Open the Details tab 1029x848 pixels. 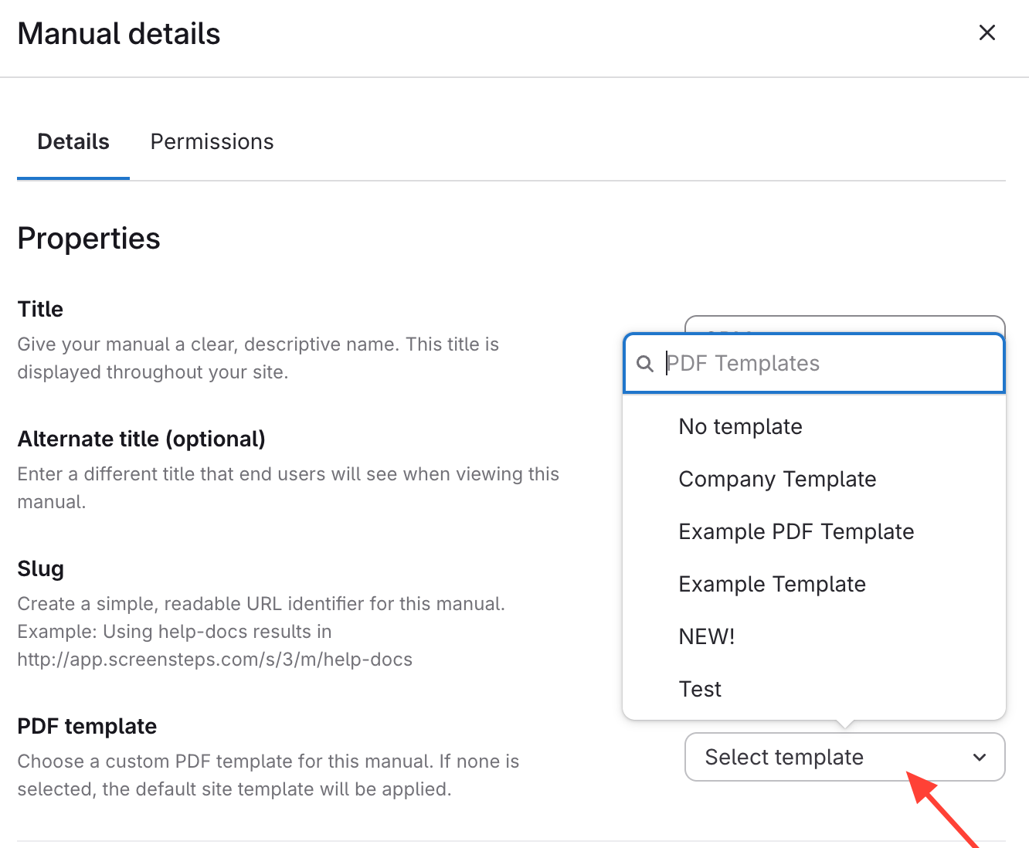(73, 142)
